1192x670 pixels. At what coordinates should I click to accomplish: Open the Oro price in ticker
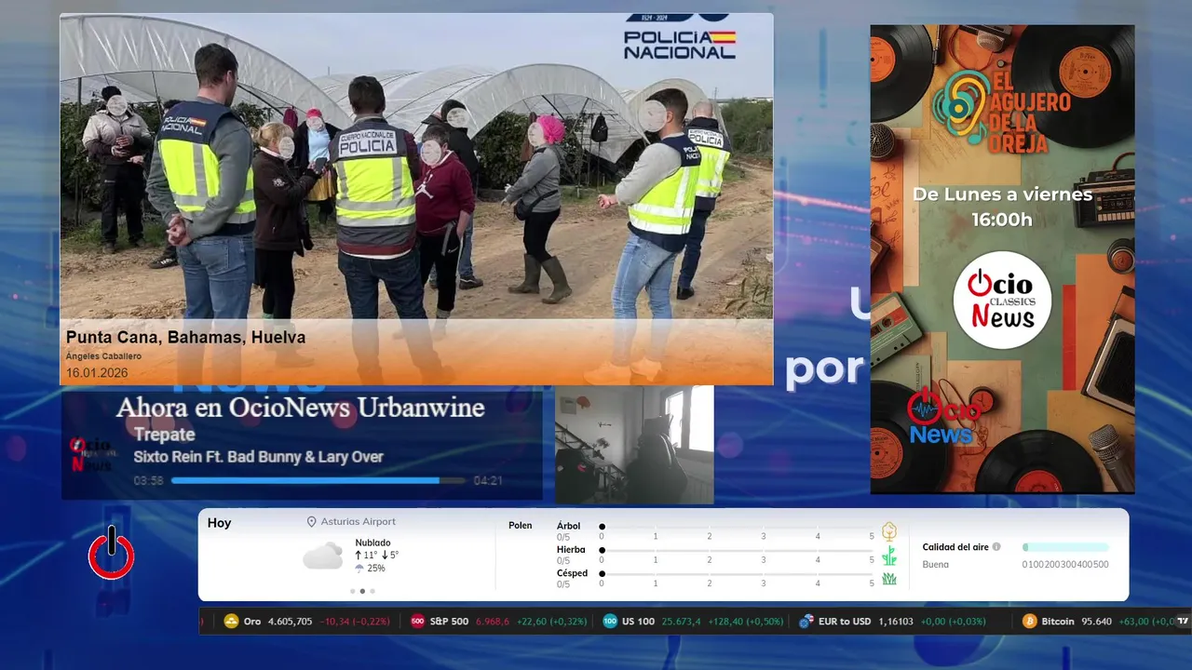290,621
